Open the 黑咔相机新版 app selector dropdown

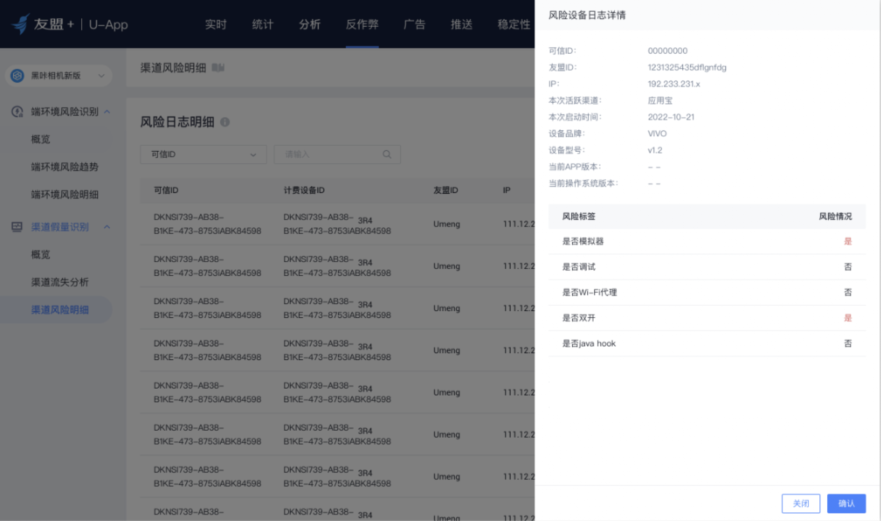[59, 76]
